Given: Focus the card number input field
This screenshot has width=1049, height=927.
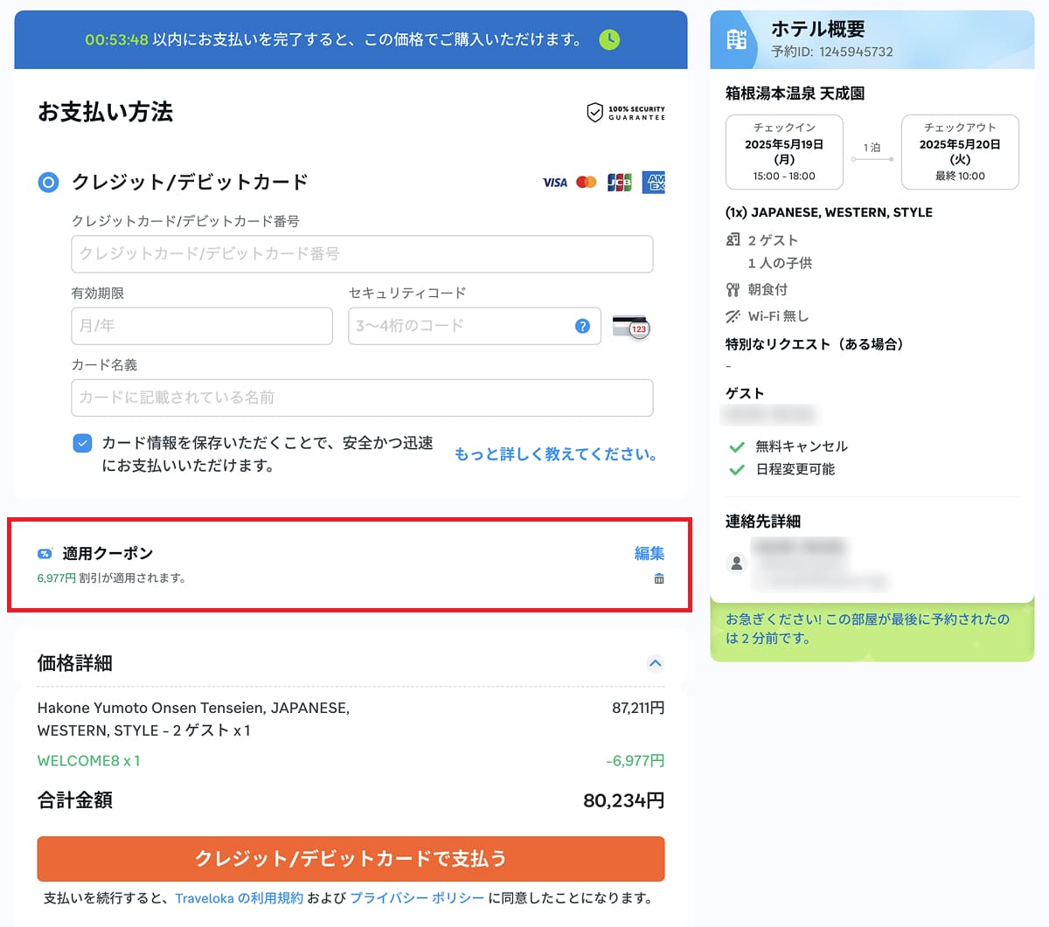Looking at the screenshot, I should [x=362, y=254].
